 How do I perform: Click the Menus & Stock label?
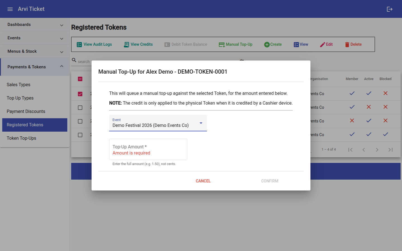pyautogui.click(x=22, y=51)
